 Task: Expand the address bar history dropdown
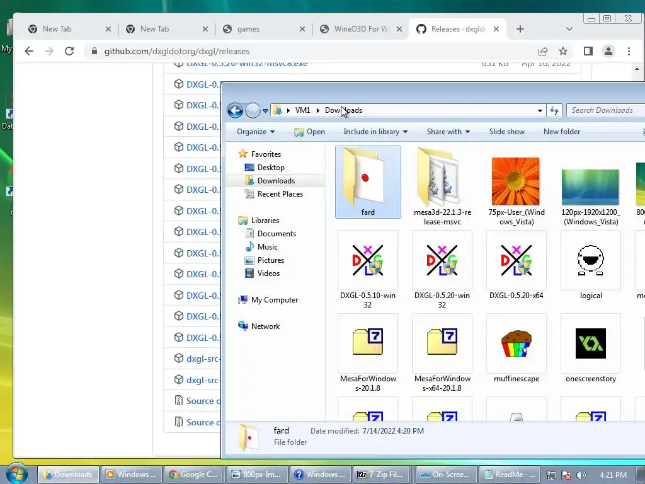click(x=540, y=110)
